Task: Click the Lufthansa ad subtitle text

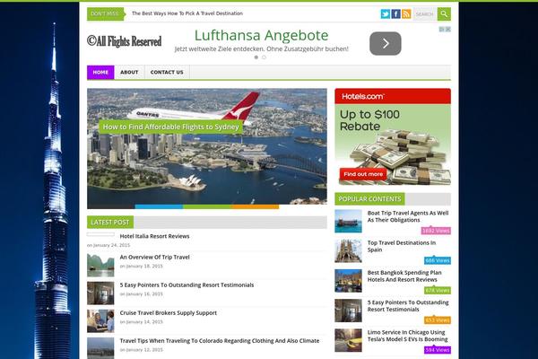Action: point(262,48)
